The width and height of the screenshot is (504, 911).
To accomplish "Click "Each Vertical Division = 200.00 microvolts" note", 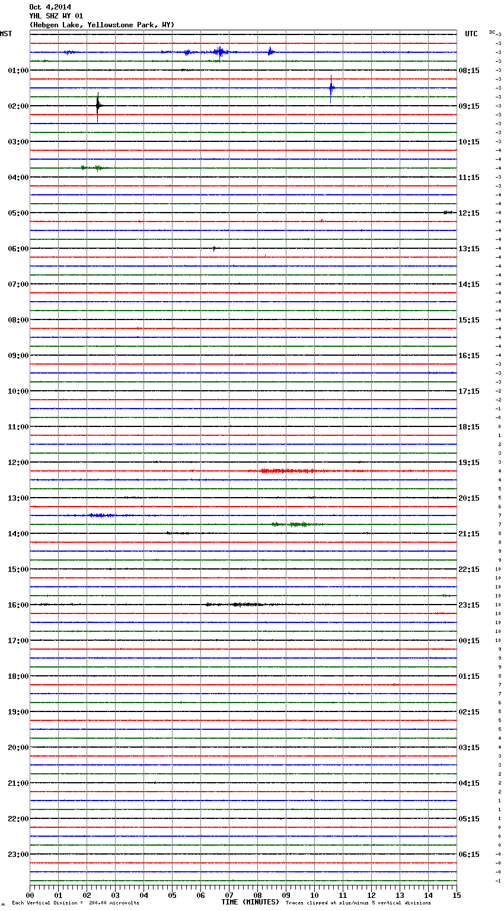I will pyautogui.click(x=75, y=903).
